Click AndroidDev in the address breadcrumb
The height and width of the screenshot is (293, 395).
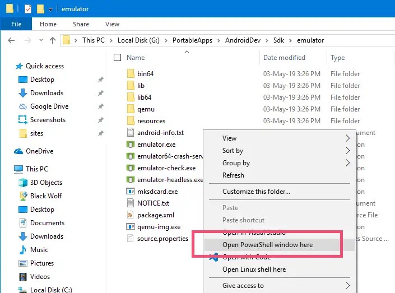243,40
